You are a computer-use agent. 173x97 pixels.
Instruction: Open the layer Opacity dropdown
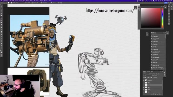[156, 76]
